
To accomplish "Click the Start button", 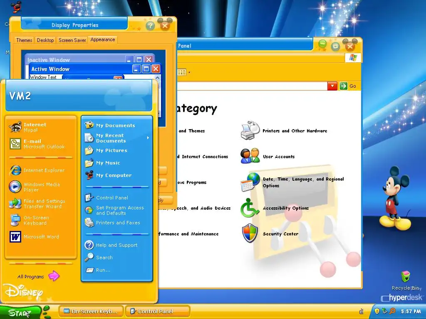I will pos(20,312).
